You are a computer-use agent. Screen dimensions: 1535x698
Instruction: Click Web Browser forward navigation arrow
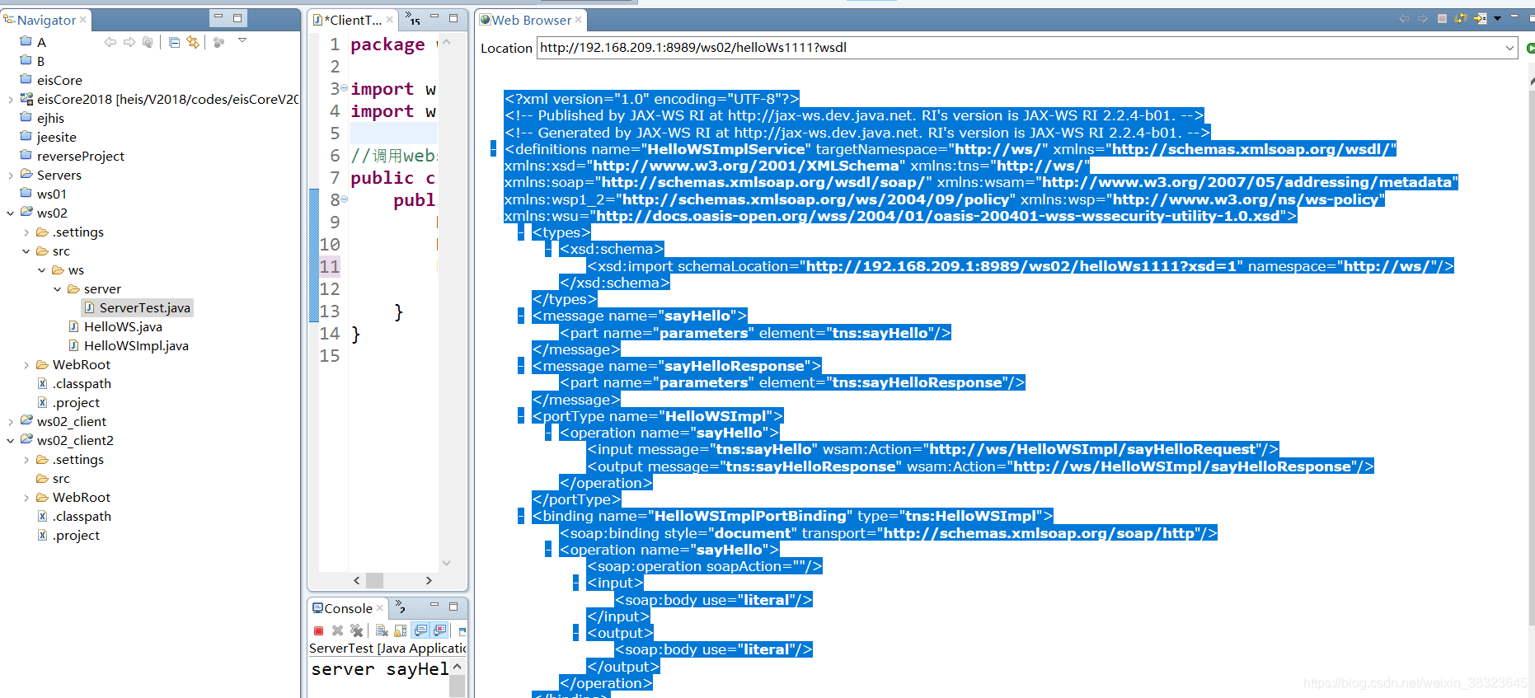(1422, 18)
